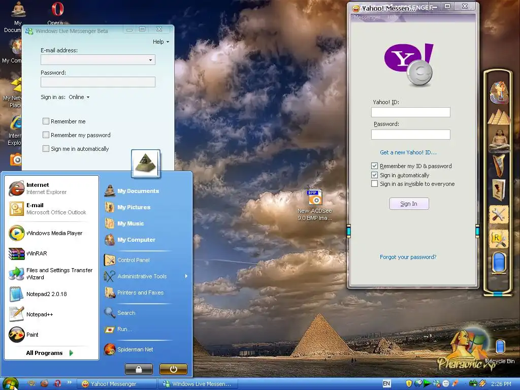The height and width of the screenshot is (390, 520).
Task: Expand All Programs list
Action: [50, 353]
